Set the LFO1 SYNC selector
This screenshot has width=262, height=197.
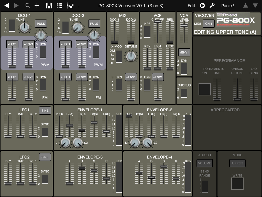tap(45, 132)
